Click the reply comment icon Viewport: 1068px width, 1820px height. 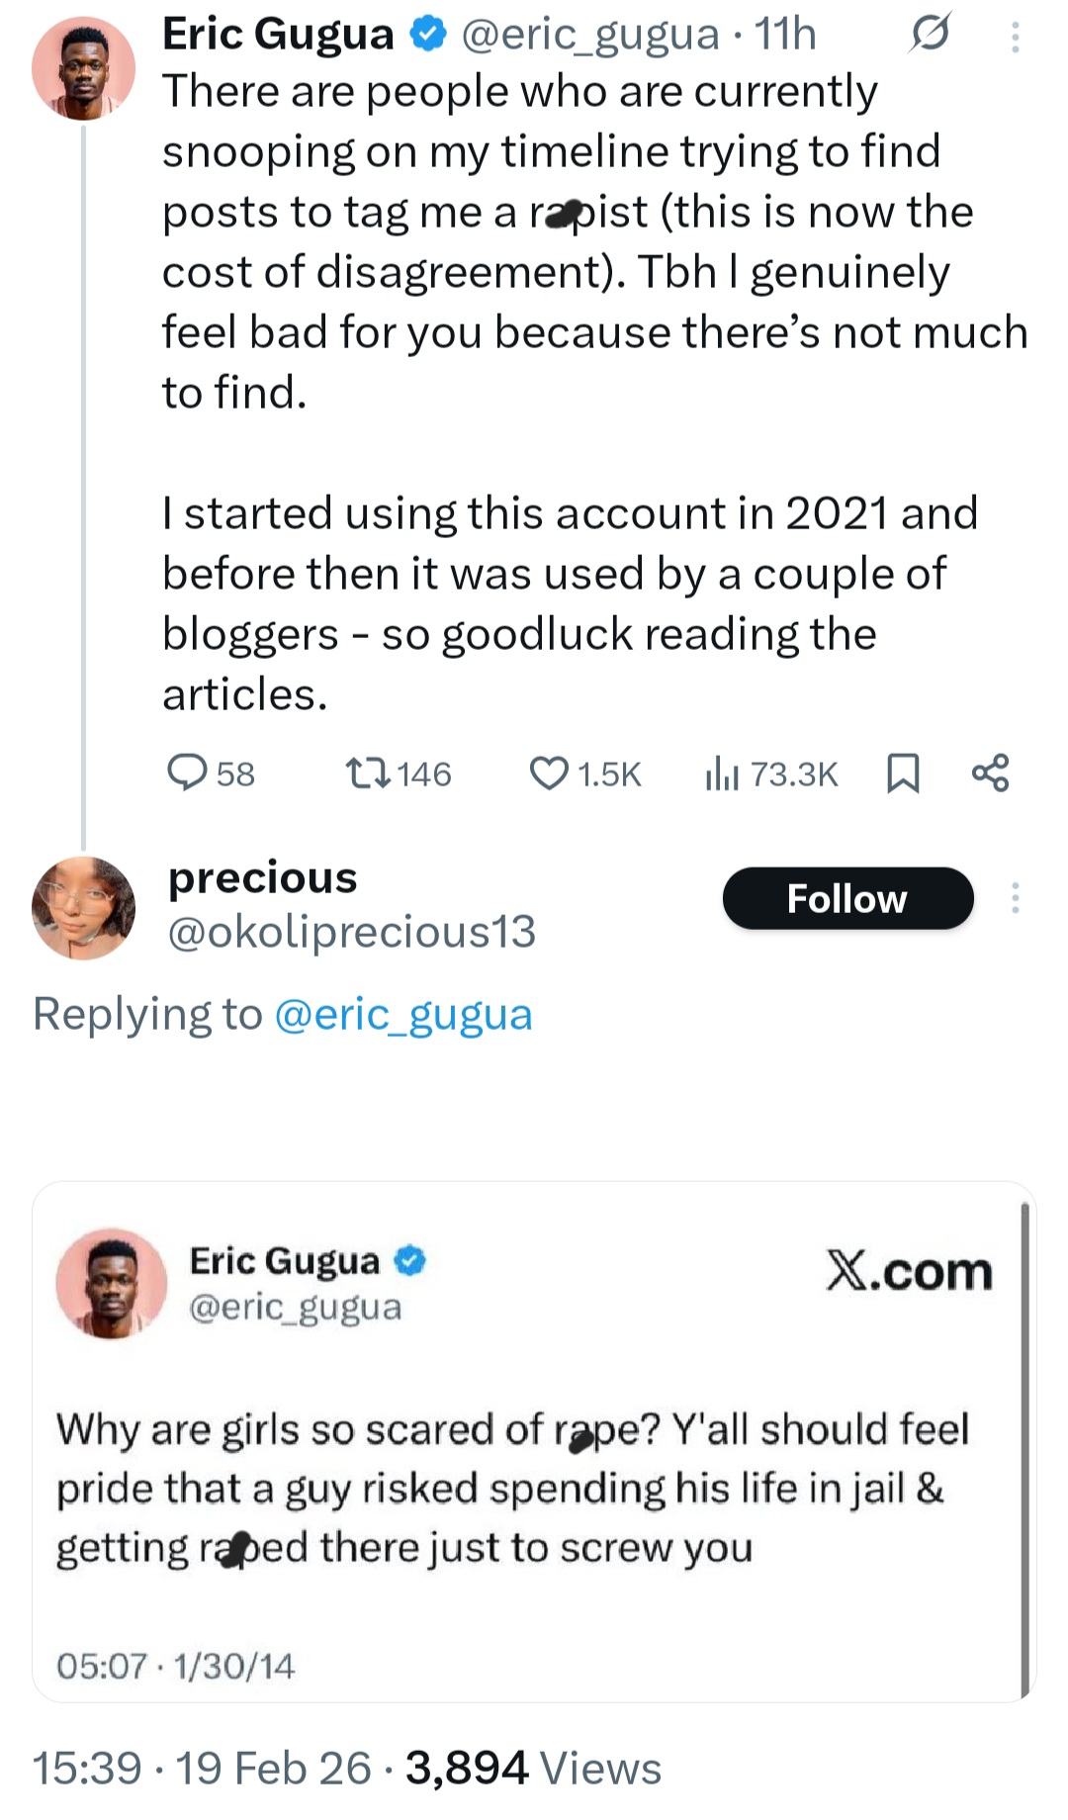187,773
